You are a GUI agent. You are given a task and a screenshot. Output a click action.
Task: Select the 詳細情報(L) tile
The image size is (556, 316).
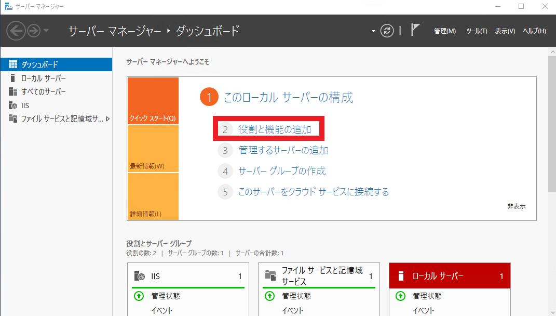click(153, 196)
